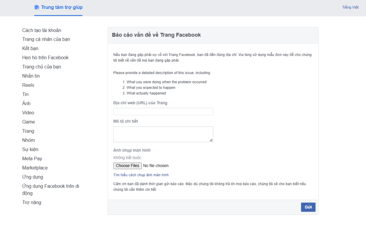The image size is (366, 226).
Task: Open Nhắn tin help topic
Action: click(x=31, y=76)
